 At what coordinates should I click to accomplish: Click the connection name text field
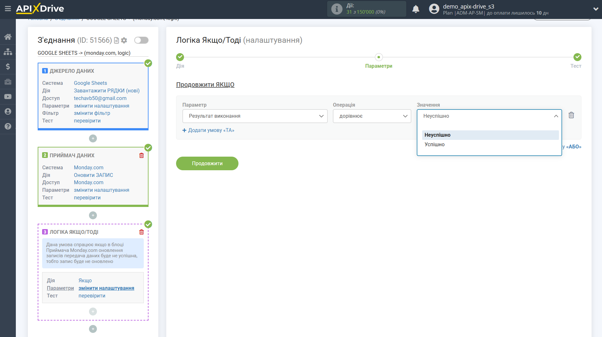[x=93, y=53]
